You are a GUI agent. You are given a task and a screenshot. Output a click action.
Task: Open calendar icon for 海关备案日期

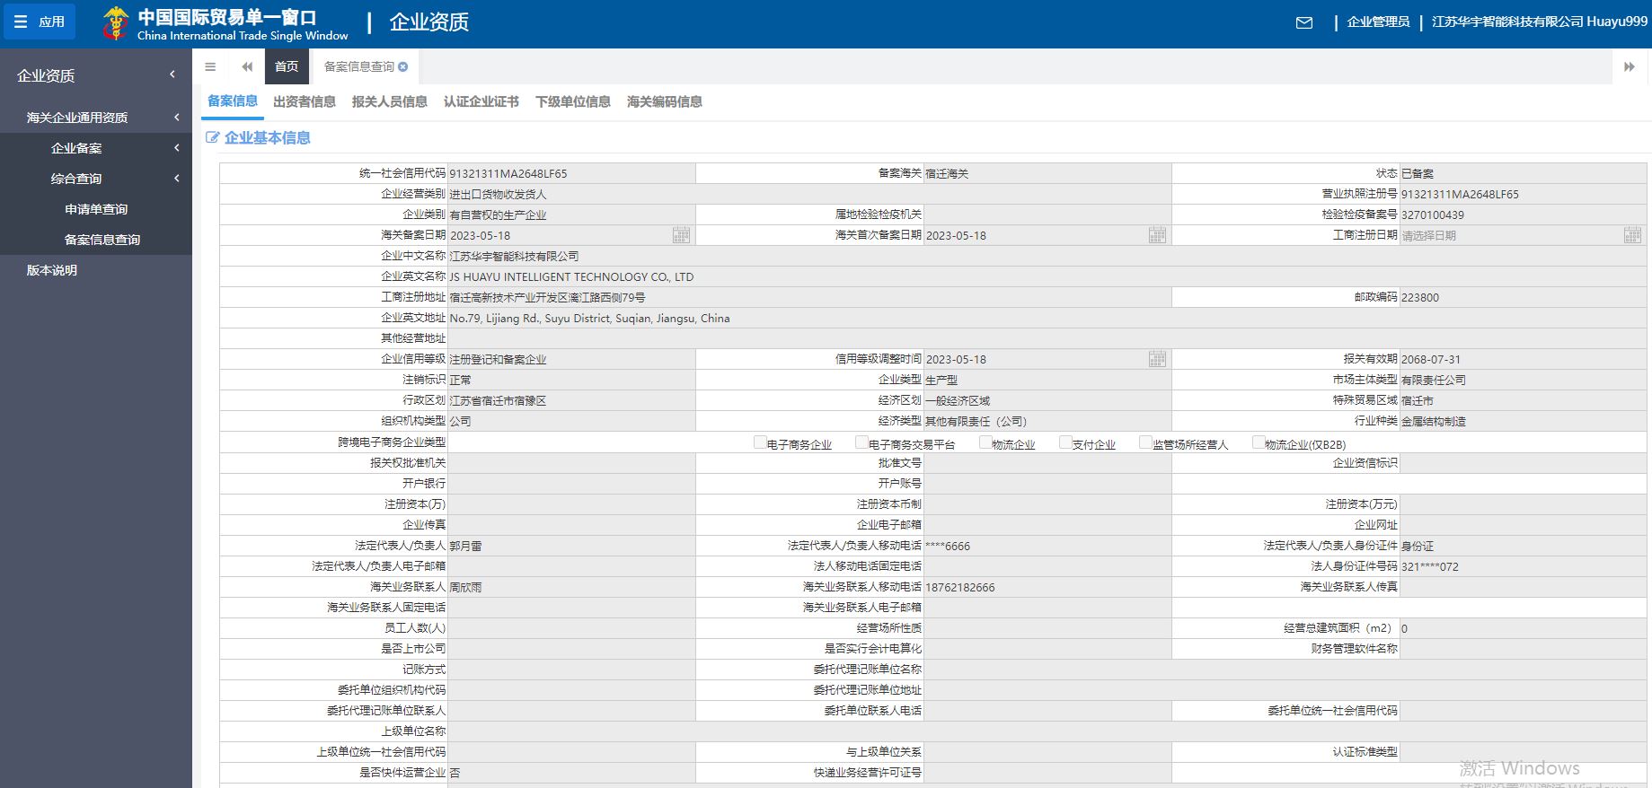click(682, 235)
